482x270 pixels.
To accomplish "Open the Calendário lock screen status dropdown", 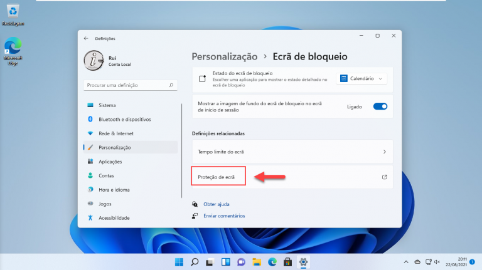I will point(361,78).
